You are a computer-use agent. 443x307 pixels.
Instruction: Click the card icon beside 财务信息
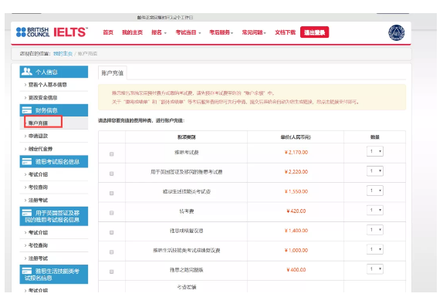pyautogui.click(x=27, y=110)
